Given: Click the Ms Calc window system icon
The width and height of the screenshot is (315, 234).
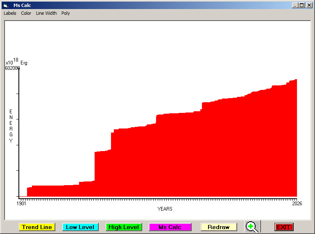Looking at the screenshot, I should click(5, 5).
